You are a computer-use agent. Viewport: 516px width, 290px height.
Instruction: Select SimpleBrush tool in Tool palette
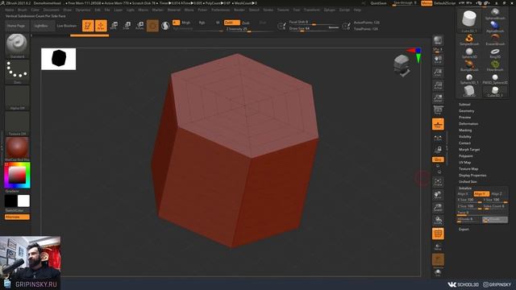click(469, 39)
